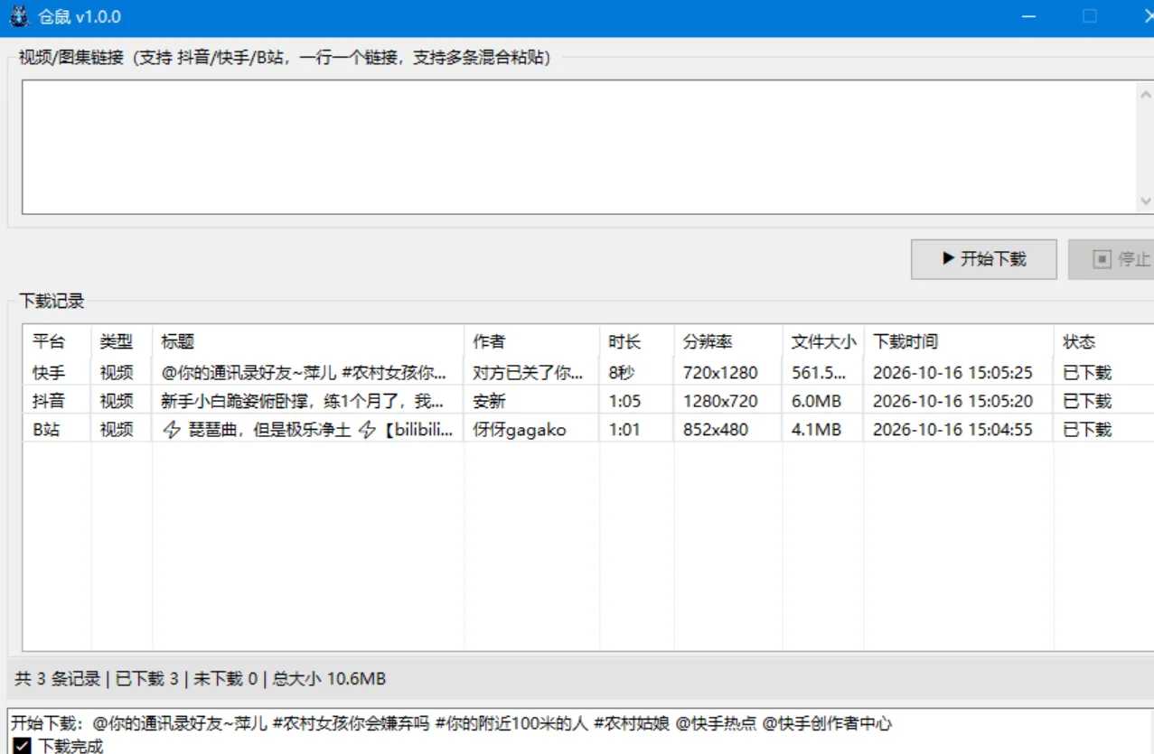Click file size cell 4.1MB
Screen dimensions: 1154x754
tap(816, 430)
